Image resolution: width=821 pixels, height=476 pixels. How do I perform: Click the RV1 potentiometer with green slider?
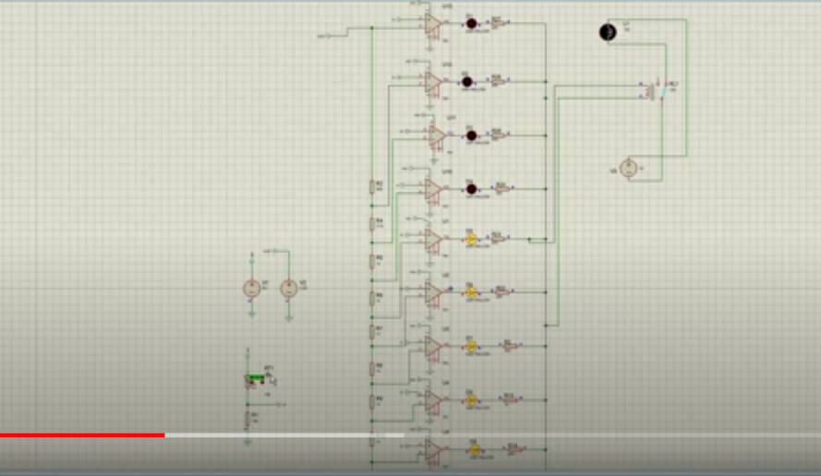click(255, 379)
